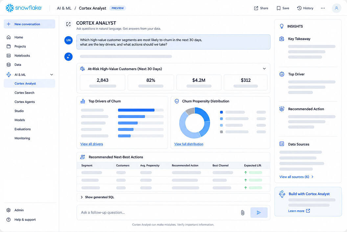Click the Insights lightbulb icon
The width and height of the screenshot is (347, 232).
pyautogui.click(x=282, y=26)
